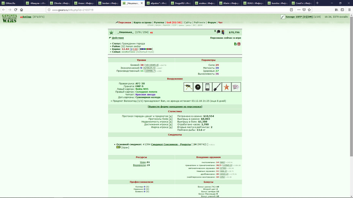
Task: Click the Водоросли resource link
Action: tap(139, 165)
